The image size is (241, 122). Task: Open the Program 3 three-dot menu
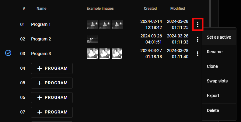(198, 54)
